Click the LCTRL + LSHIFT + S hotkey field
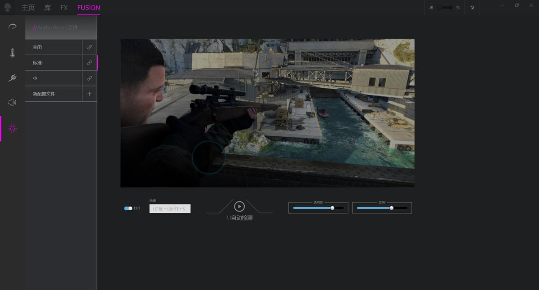 (170, 209)
